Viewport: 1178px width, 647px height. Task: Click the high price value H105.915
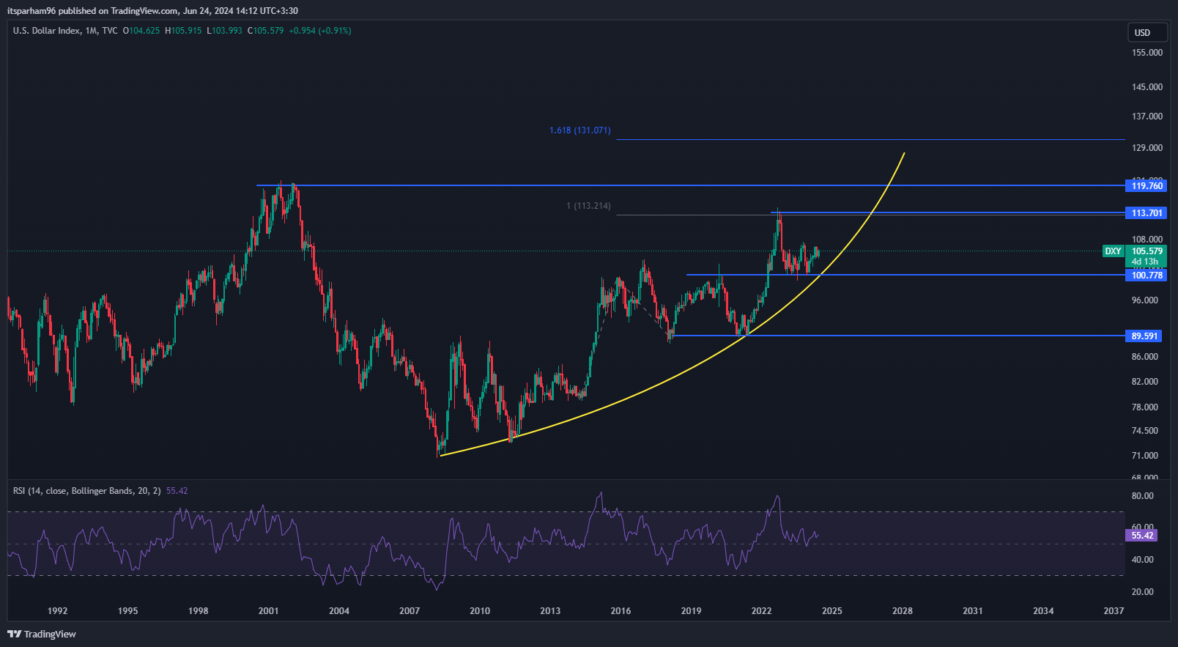click(183, 31)
